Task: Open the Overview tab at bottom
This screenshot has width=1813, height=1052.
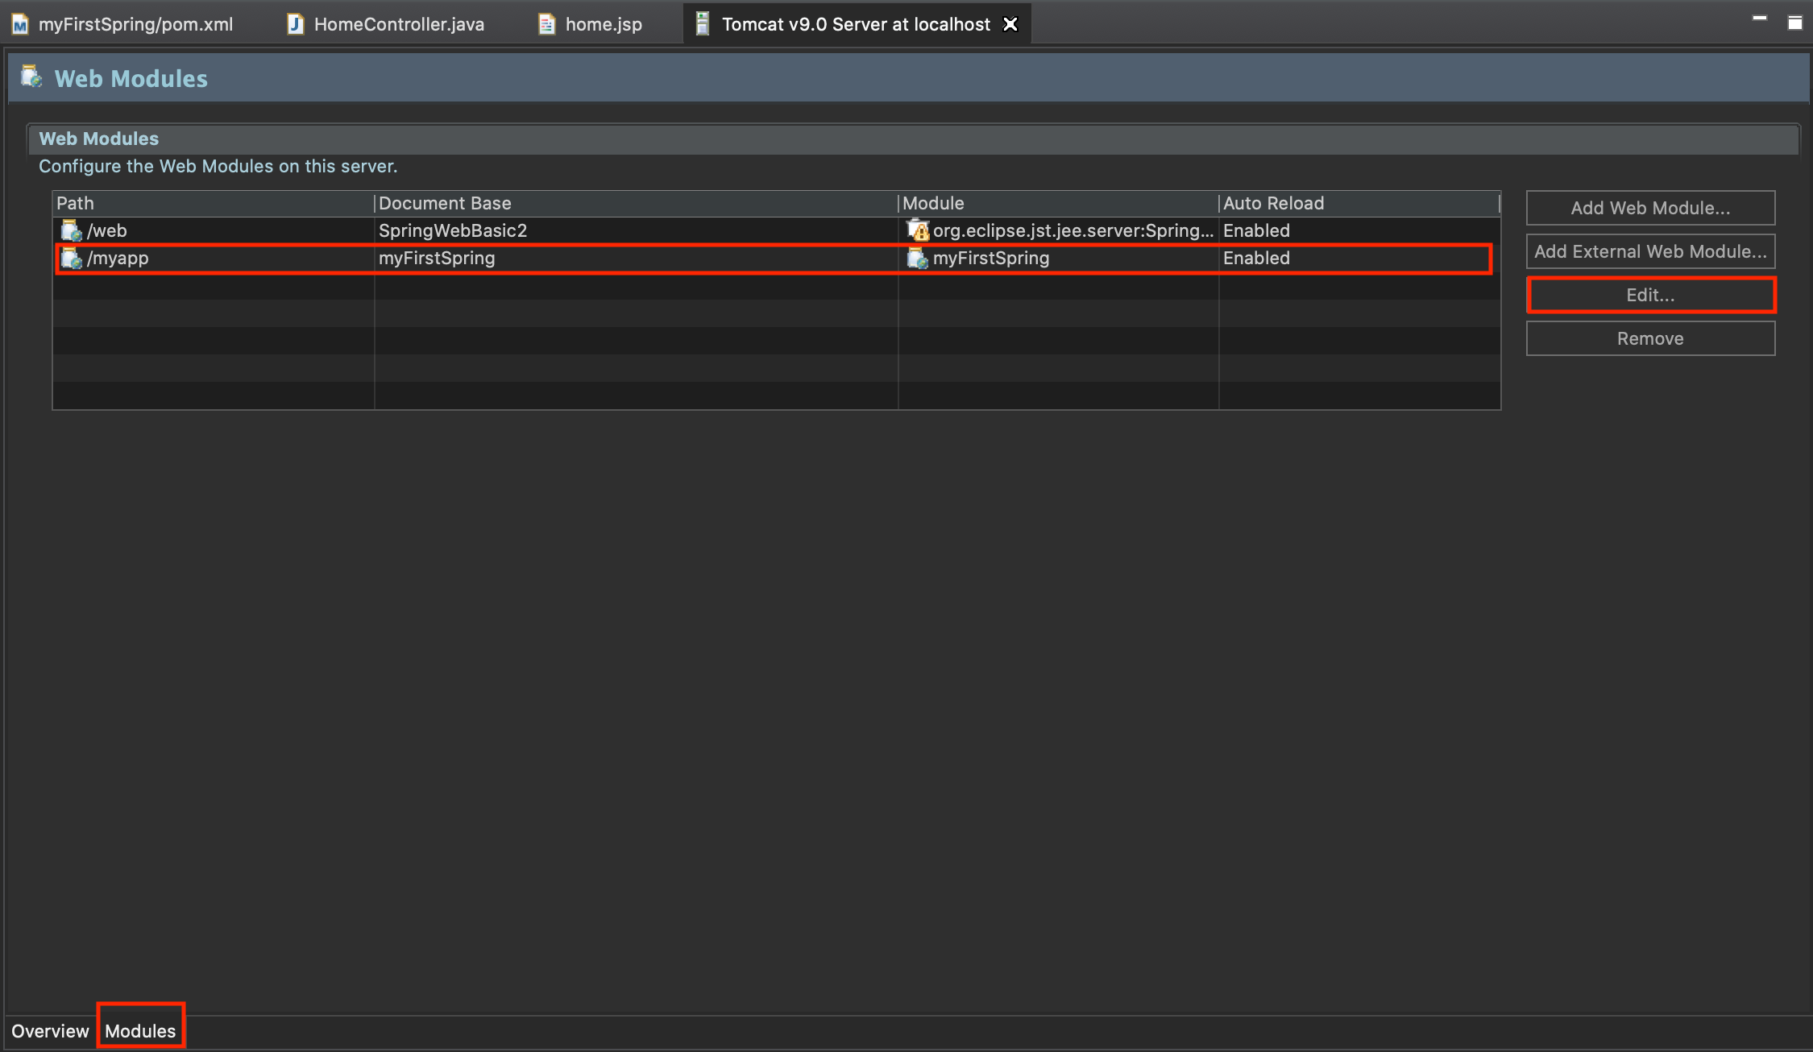Action: pyautogui.click(x=50, y=1031)
